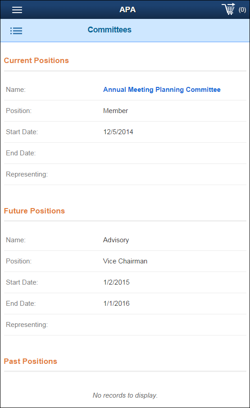Select the Committees page heading
Viewport: 250px width, 408px height.
coord(109,30)
